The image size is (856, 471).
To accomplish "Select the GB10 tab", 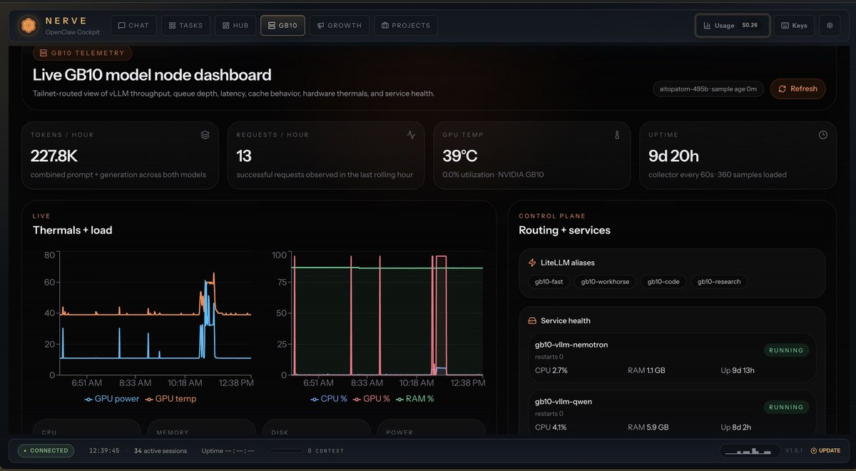I will (x=283, y=26).
